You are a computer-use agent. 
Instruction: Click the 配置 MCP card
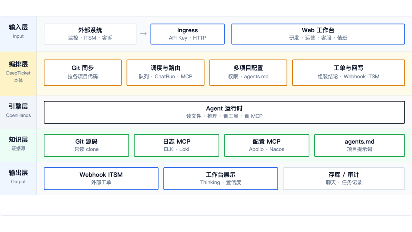pyautogui.click(x=267, y=145)
